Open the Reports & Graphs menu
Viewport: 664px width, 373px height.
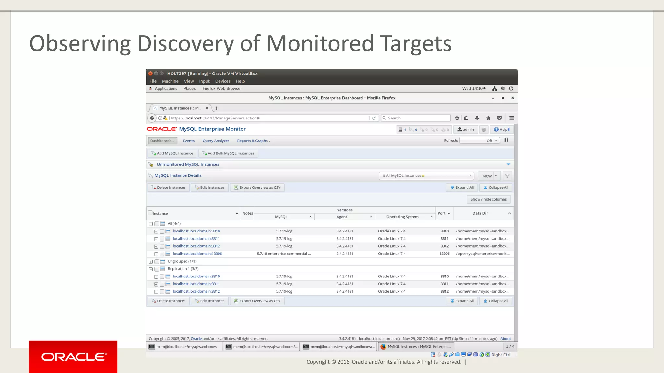point(254,141)
